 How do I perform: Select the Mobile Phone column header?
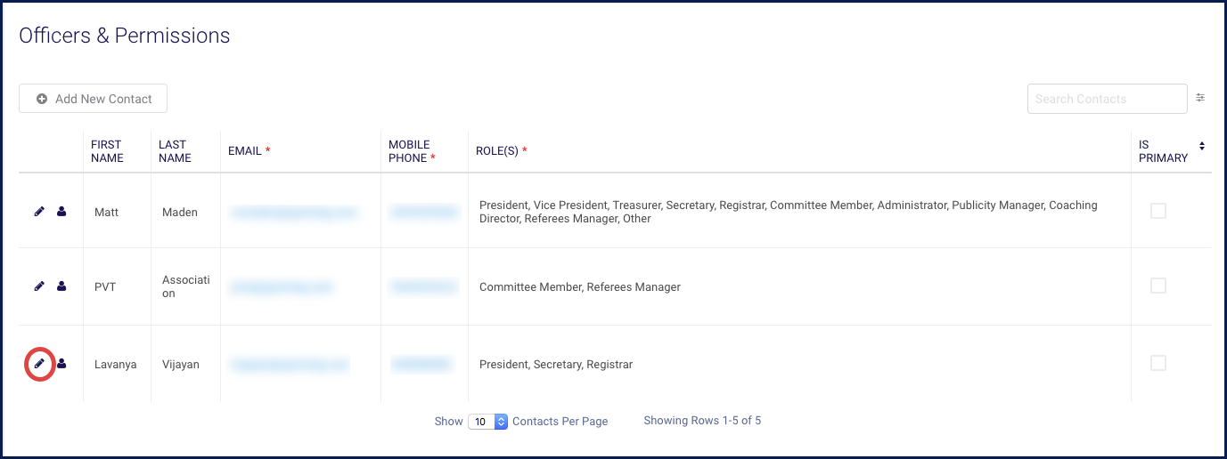(x=412, y=151)
